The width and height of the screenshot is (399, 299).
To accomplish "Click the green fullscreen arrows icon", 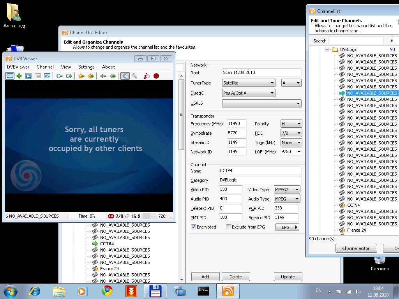I will pos(19,76).
